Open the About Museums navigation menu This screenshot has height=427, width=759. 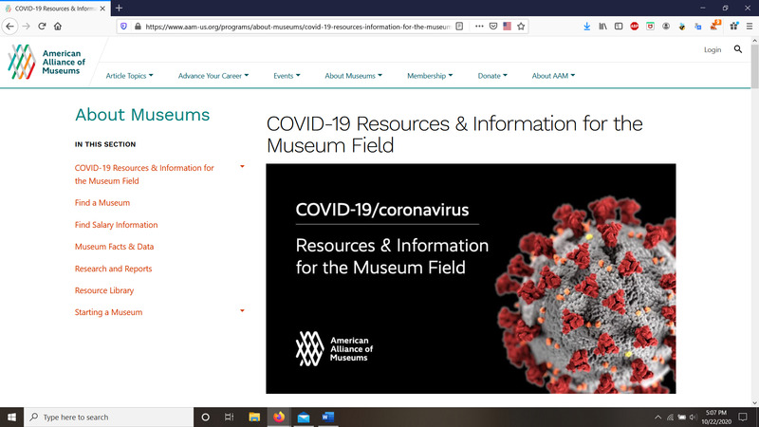(353, 76)
